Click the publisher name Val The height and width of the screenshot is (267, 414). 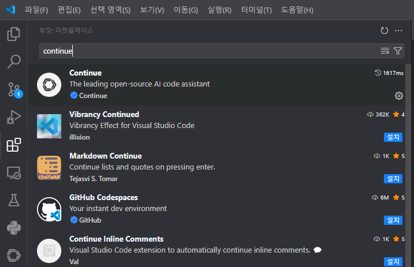click(x=74, y=262)
